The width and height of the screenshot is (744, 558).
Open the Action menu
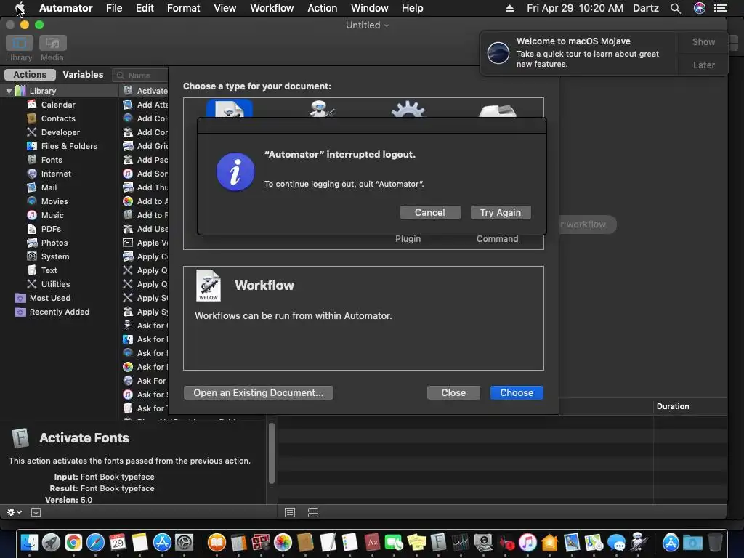[x=322, y=8]
